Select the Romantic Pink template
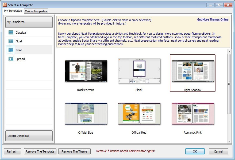Screen dimensions: 235x160 click(192, 113)
